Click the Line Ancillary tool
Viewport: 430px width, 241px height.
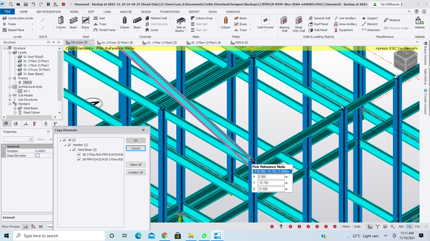[x=345, y=18]
